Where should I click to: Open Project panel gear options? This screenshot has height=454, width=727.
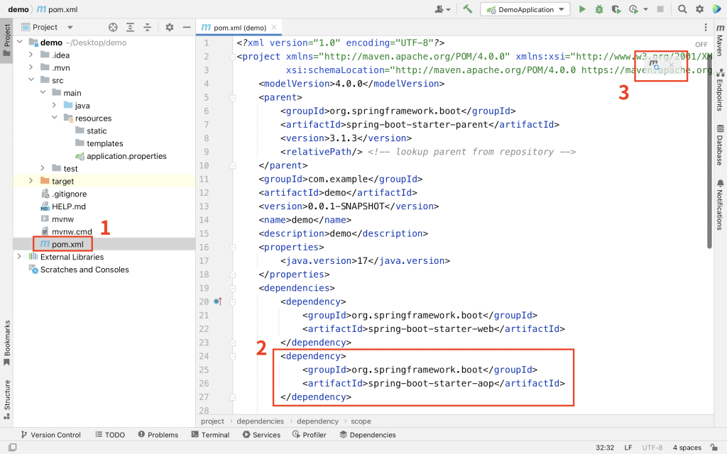click(x=169, y=28)
